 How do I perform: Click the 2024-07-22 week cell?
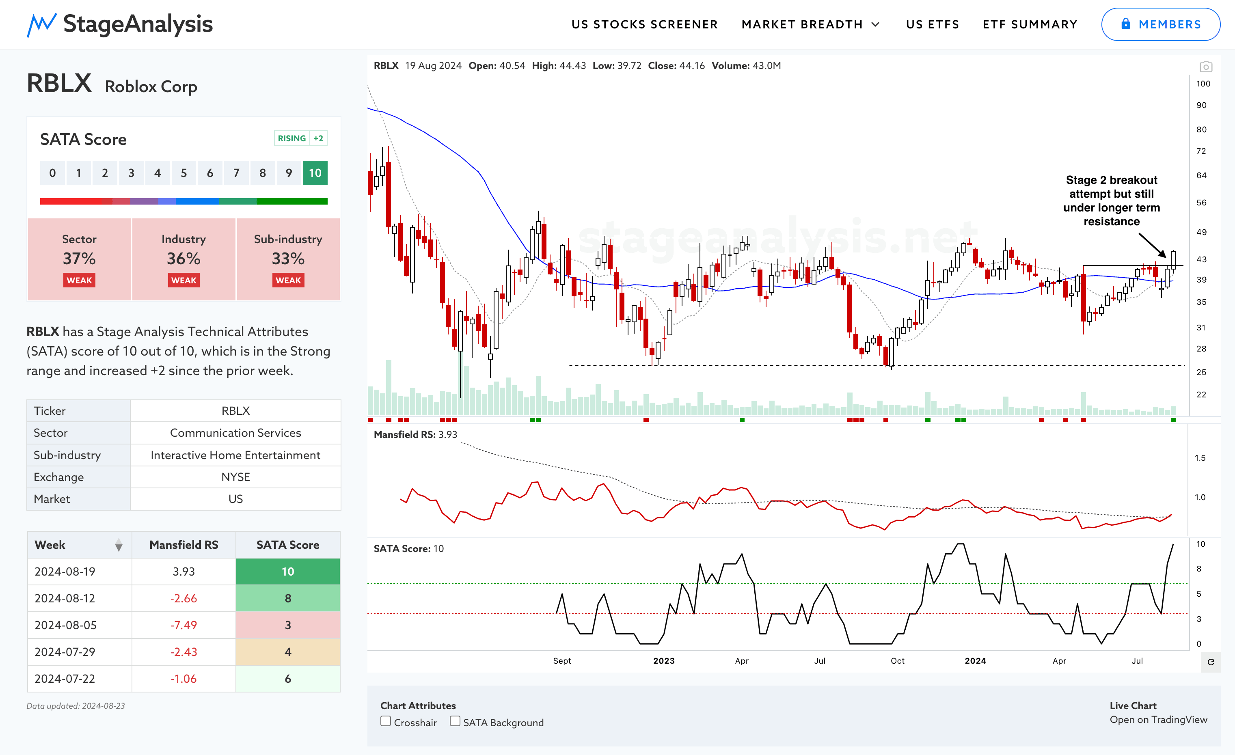click(79, 679)
